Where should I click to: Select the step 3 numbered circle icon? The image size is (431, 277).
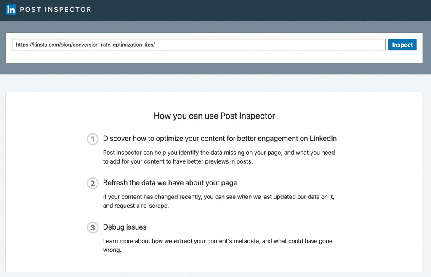click(x=93, y=227)
